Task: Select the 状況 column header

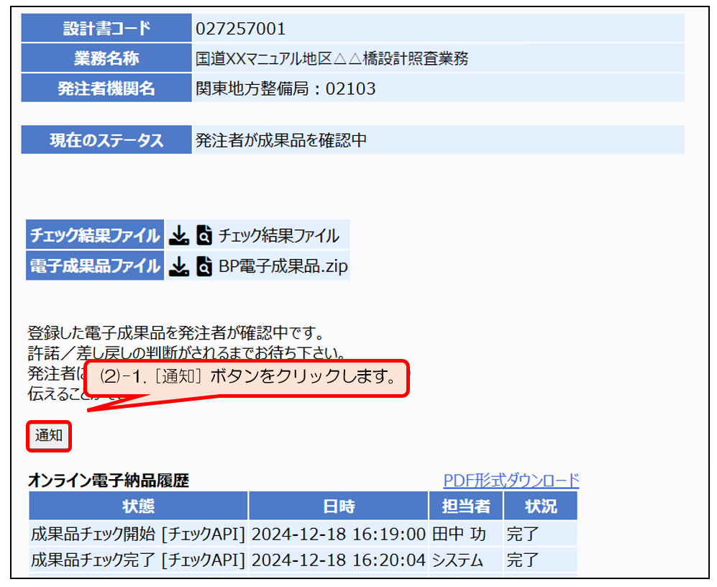Action: (x=540, y=506)
